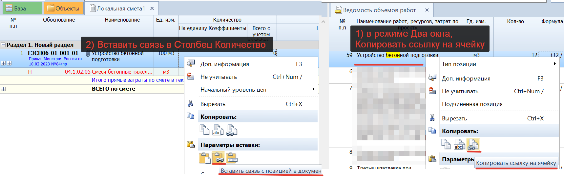Click Обоснование column header

click(x=59, y=20)
